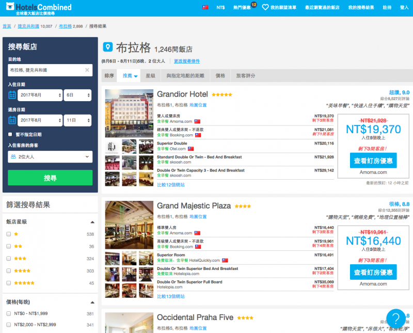Filter by four-star hotels checkbox
The height and width of the screenshot is (333, 413).
click(x=9, y=271)
